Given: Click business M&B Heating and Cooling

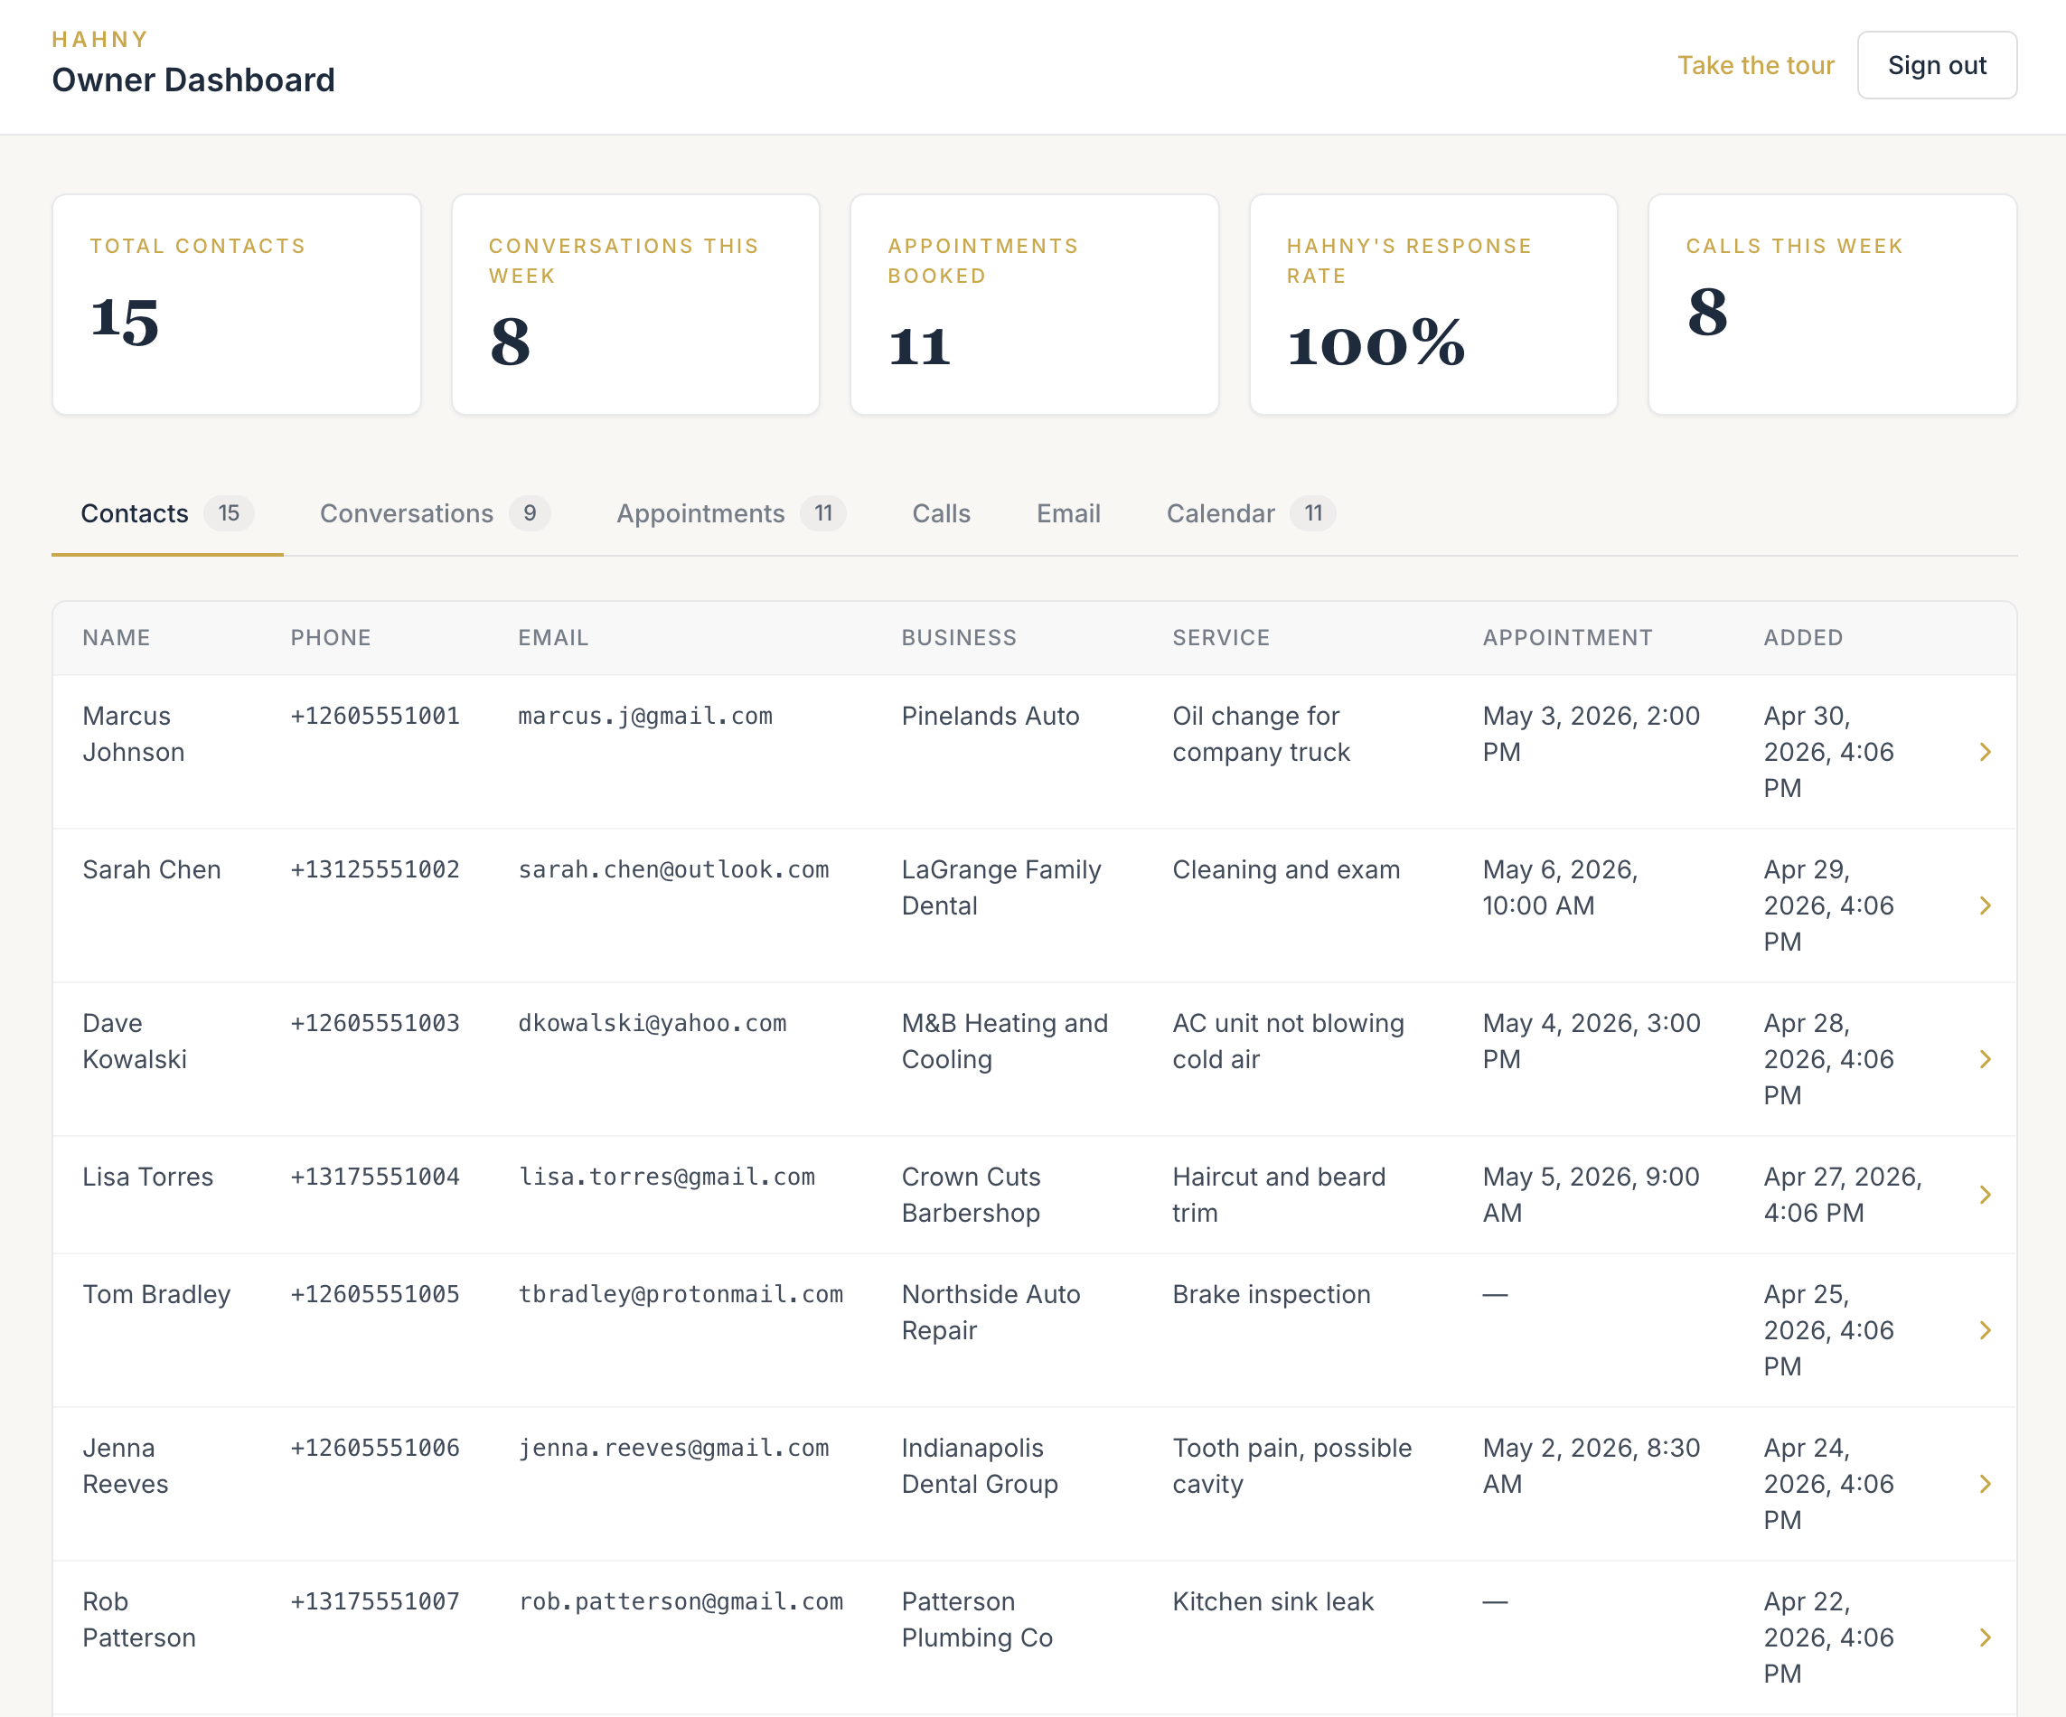Looking at the screenshot, I should (x=1004, y=1041).
